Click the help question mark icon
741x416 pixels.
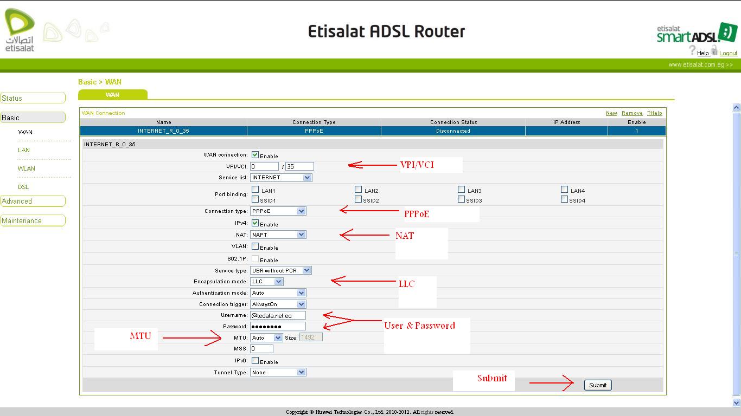click(692, 50)
